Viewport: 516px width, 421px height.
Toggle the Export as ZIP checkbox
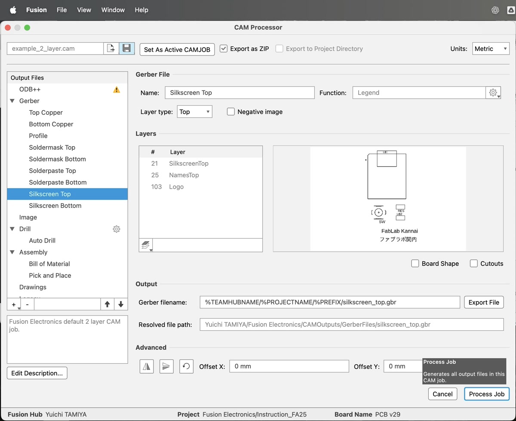(x=224, y=49)
